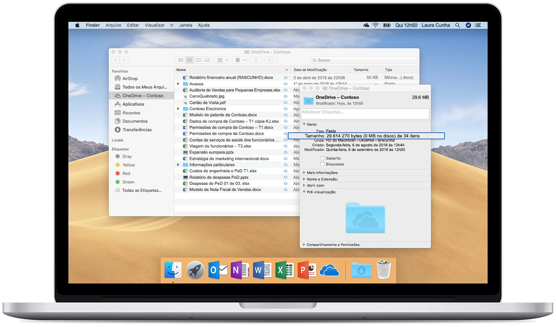
Task: Click the Adicionar Etiquetas field
Action: coord(365,114)
